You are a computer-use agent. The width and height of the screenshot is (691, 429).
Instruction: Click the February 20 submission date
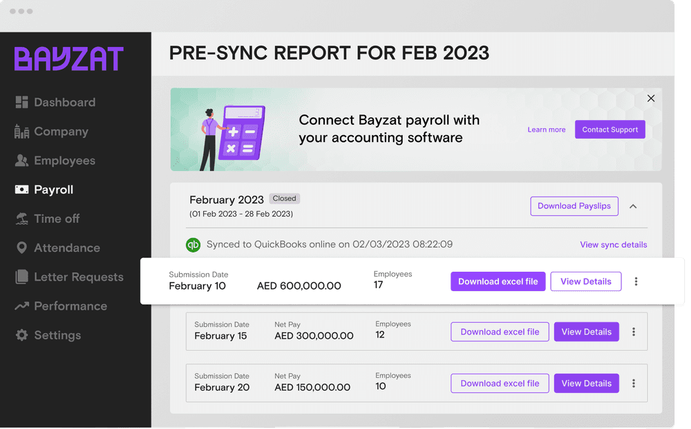pyautogui.click(x=222, y=388)
